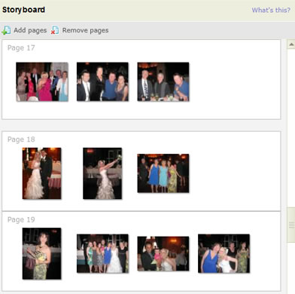Select Page 19 photo of man and blonde woman
The height and width of the screenshot is (294, 295).
tap(163, 253)
